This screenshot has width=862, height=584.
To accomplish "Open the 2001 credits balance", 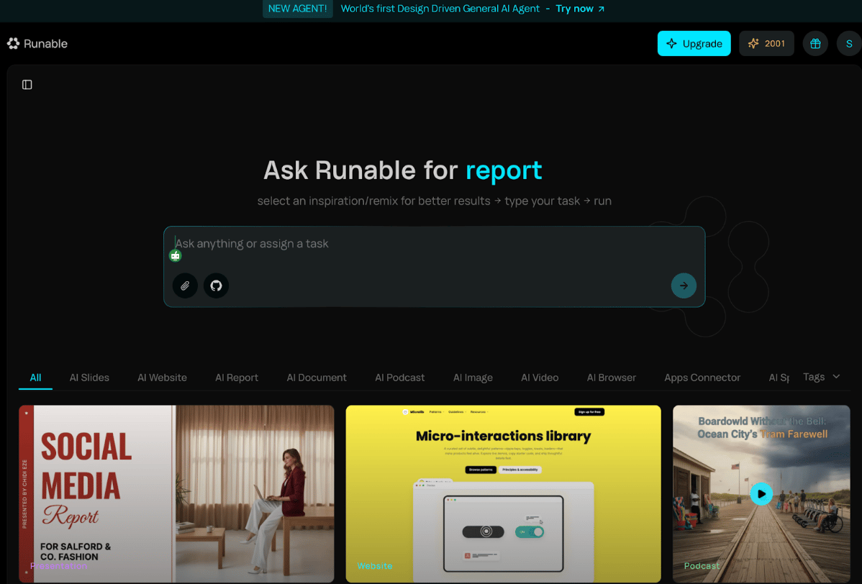I will (766, 43).
